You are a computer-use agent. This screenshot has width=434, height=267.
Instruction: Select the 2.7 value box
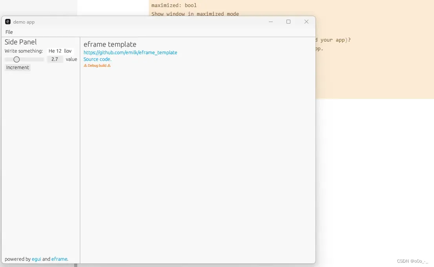click(x=55, y=59)
